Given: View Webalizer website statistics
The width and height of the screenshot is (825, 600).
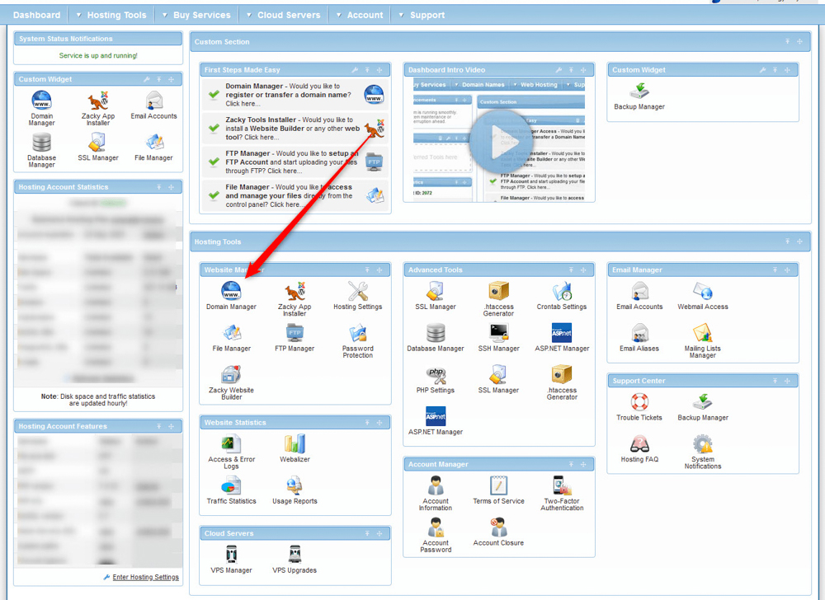Looking at the screenshot, I should point(294,448).
